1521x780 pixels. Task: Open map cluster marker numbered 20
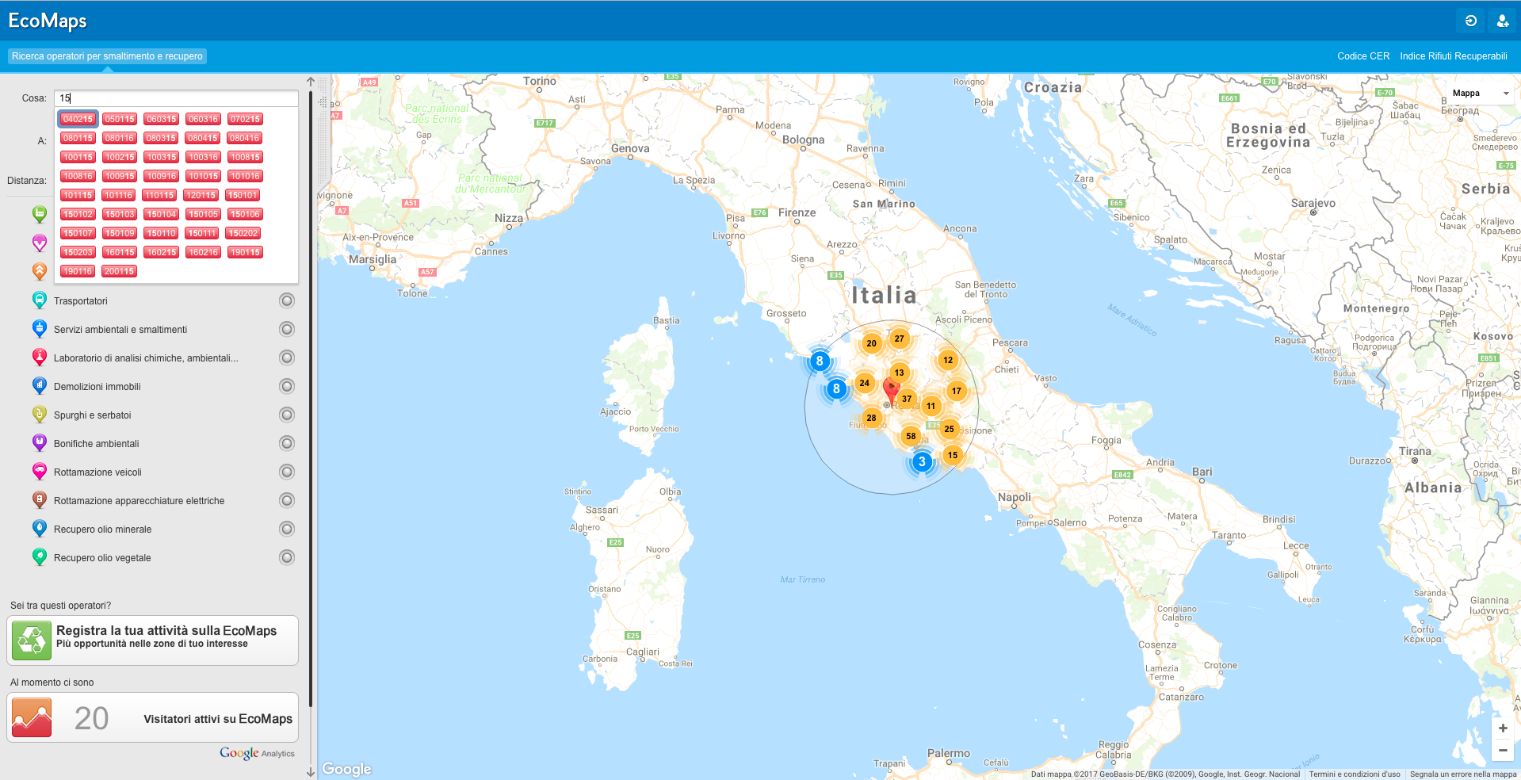coord(871,343)
